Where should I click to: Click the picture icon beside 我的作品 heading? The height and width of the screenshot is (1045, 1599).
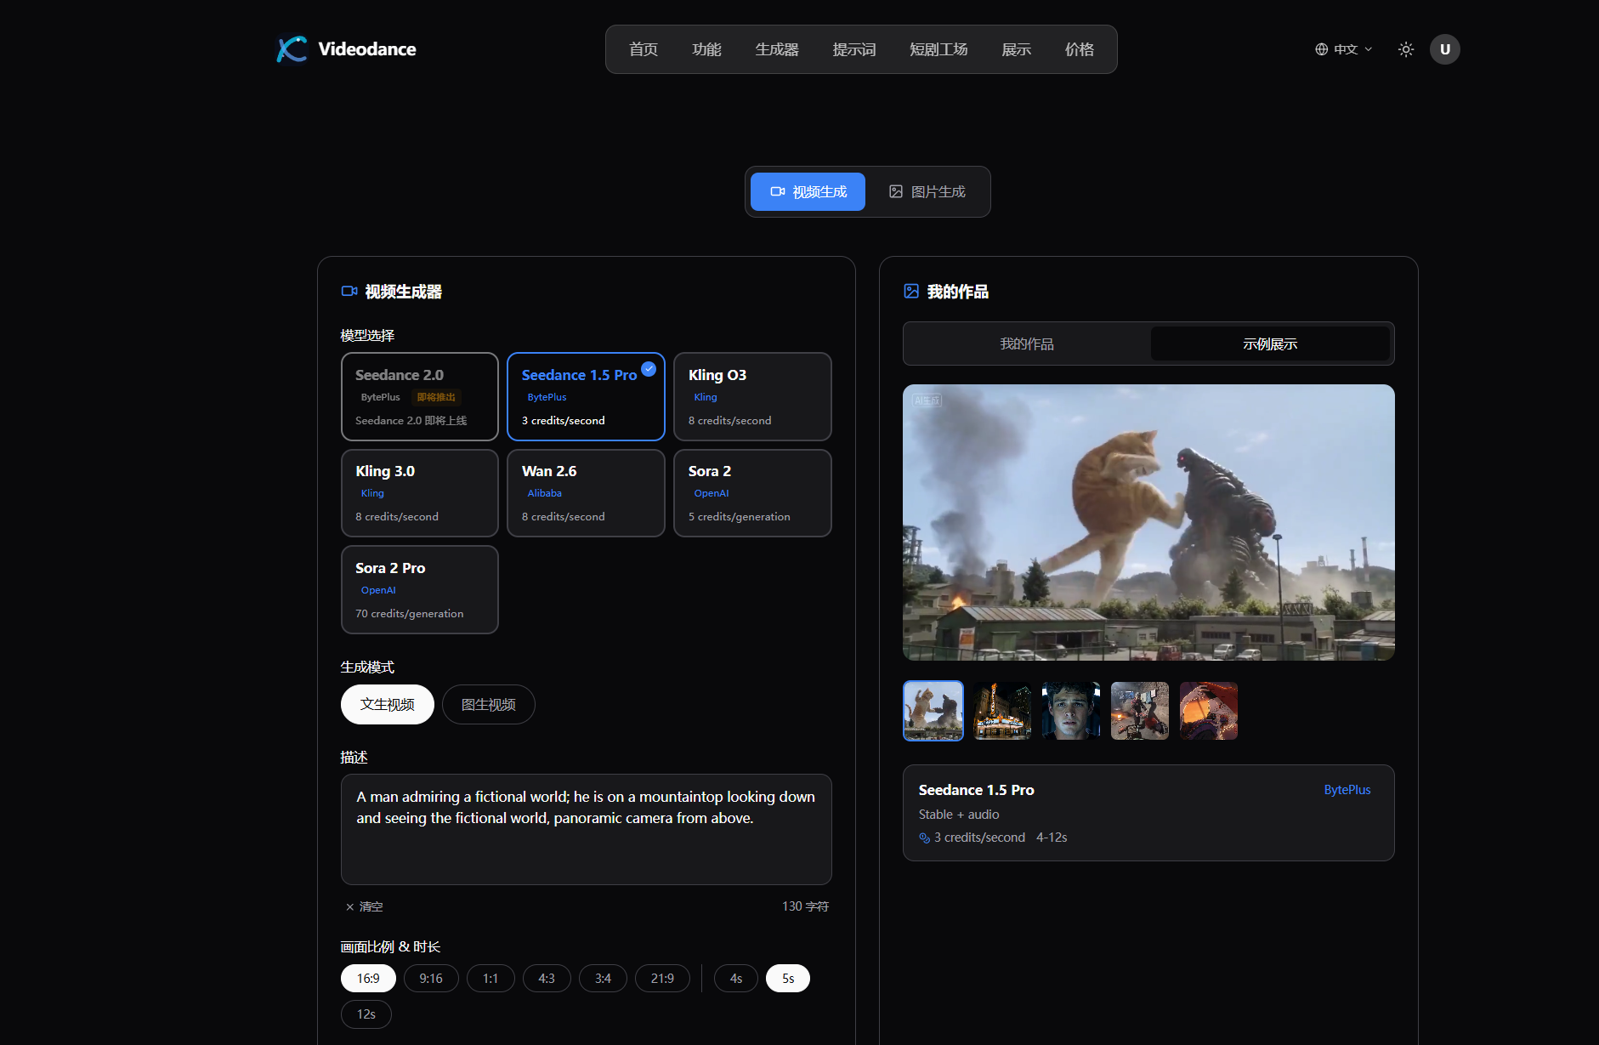tap(911, 291)
